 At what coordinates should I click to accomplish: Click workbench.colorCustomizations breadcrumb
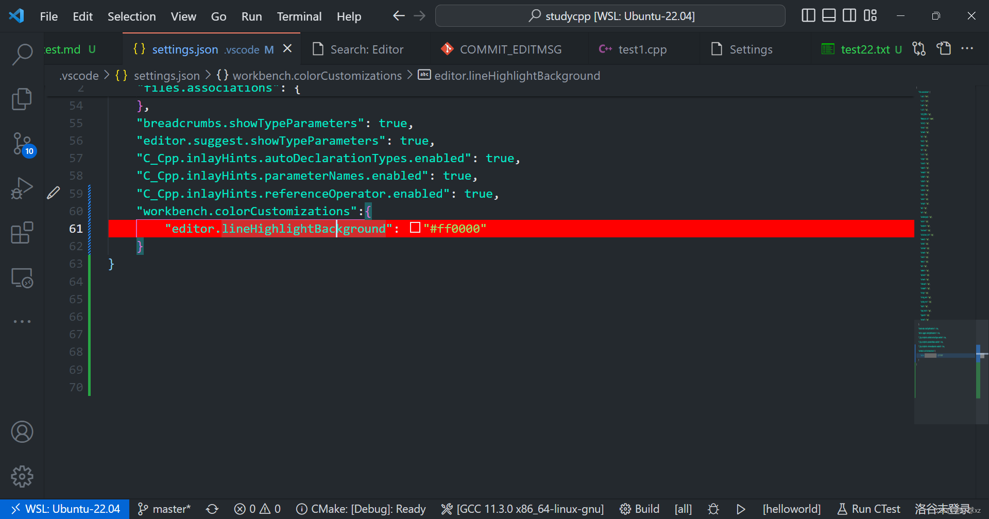click(317, 76)
